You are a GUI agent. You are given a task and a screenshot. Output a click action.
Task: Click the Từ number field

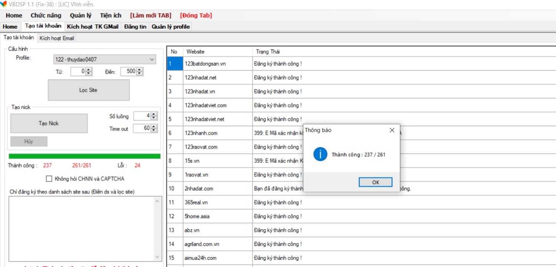click(78, 71)
